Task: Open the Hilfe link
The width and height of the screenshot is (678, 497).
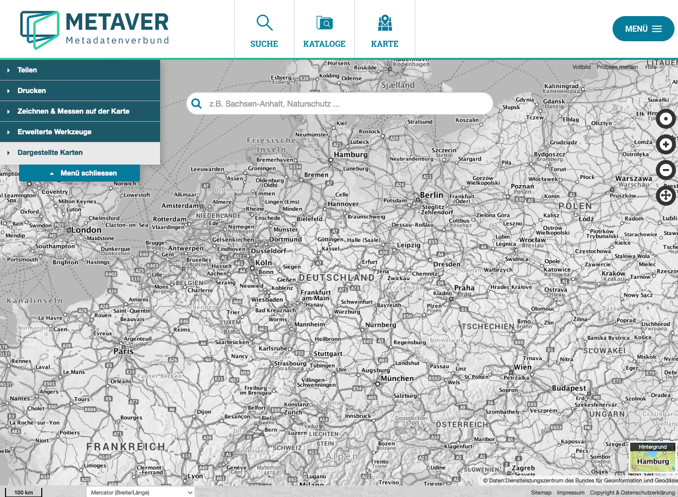Action: (650, 66)
